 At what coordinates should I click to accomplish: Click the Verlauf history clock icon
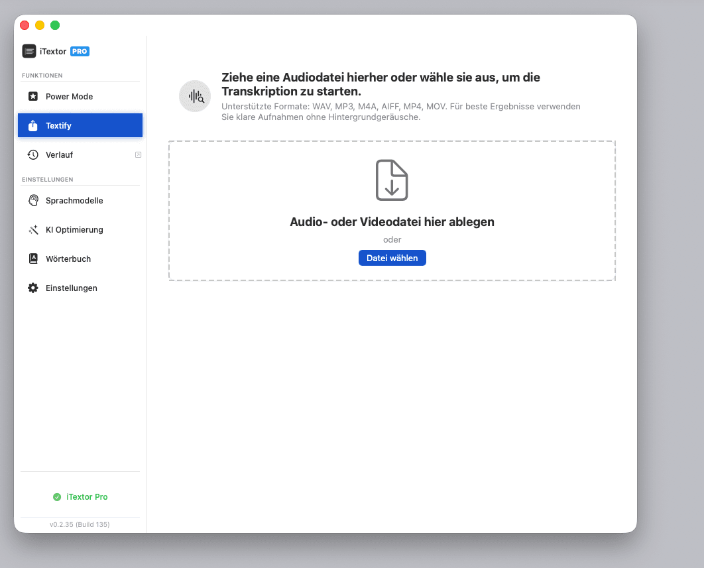pos(33,154)
